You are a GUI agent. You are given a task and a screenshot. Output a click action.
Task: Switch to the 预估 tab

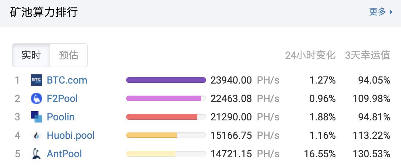click(69, 55)
